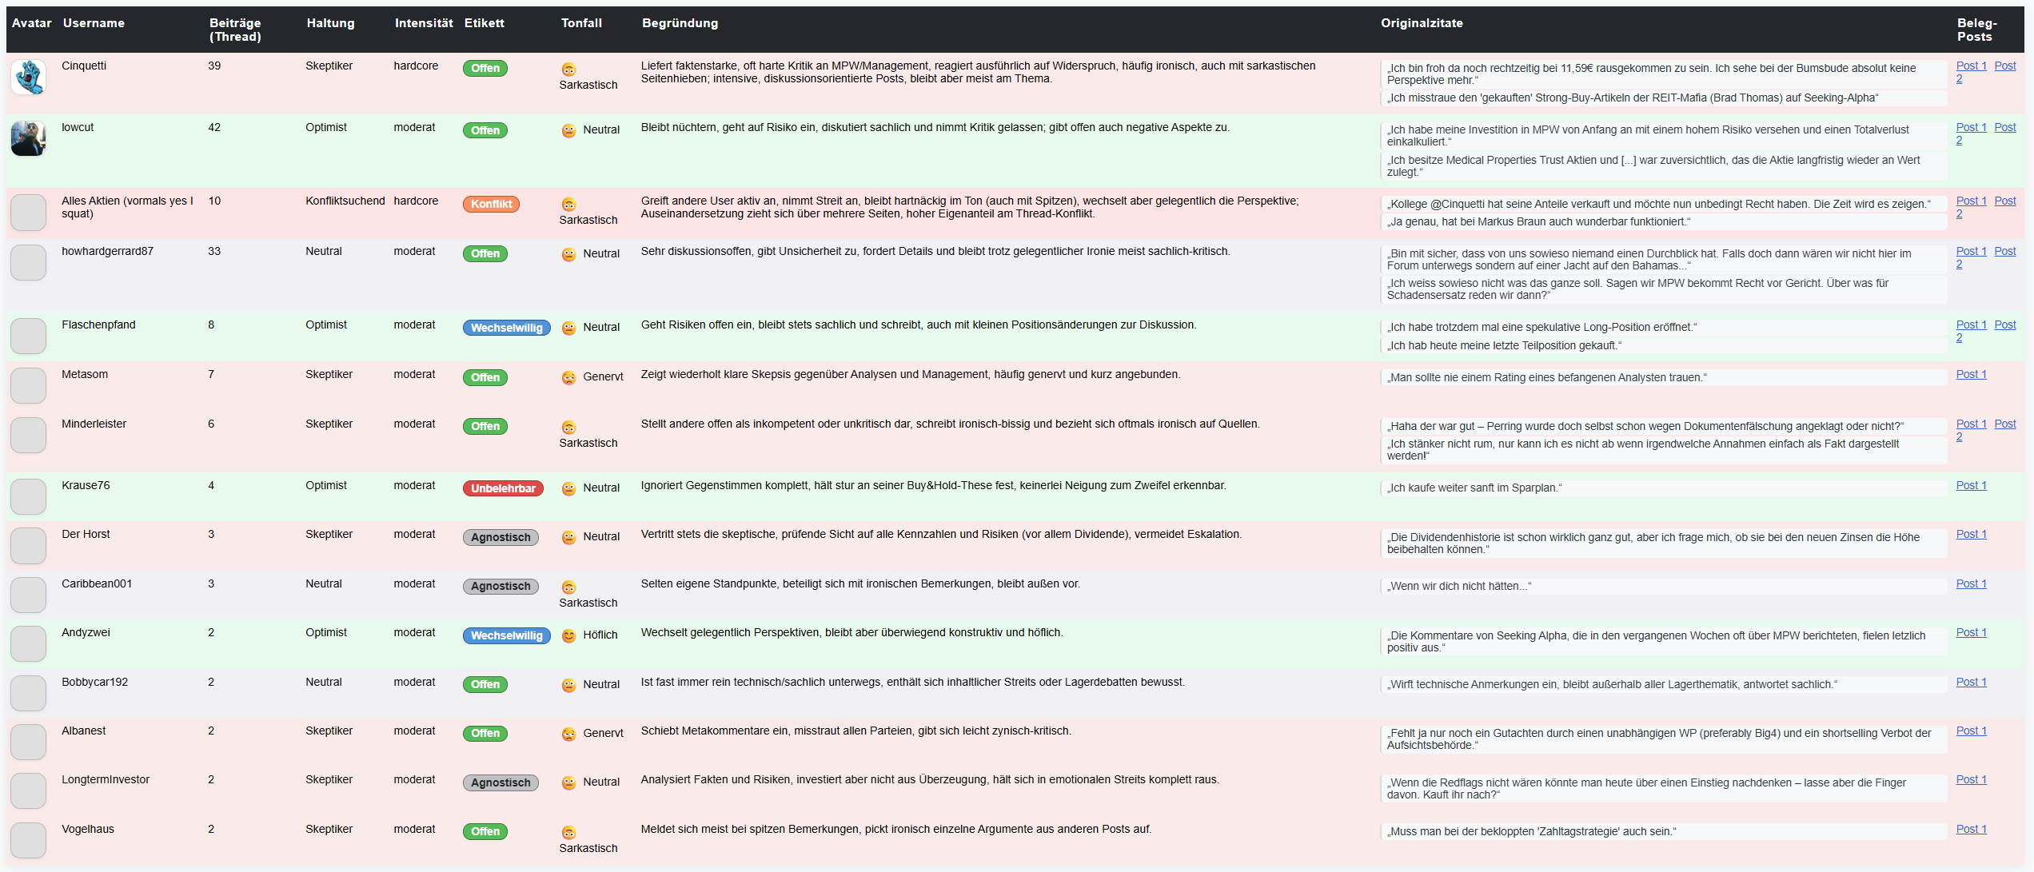This screenshot has height=872, width=2034.
Task: Click the Originalzitate column header
Action: pyautogui.click(x=1422, y=23)
